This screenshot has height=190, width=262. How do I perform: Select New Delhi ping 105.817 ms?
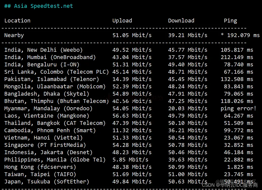(x=237, y=50)
